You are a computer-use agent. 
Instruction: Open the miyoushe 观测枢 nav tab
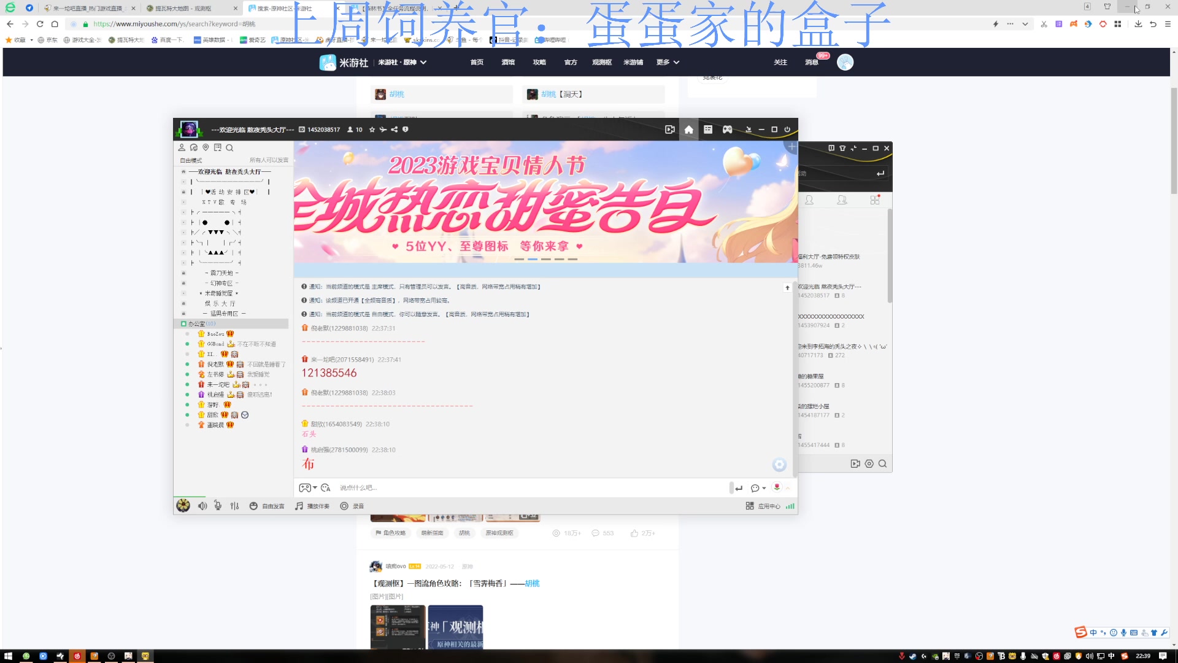(x=602, y=62)
